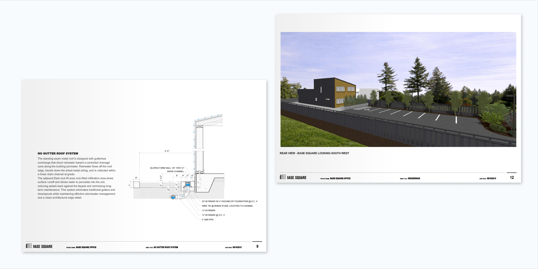Viewport: 538px width, 269px height.
Task: Click the Base Square logo on page 12
Action: pos(293,177)
